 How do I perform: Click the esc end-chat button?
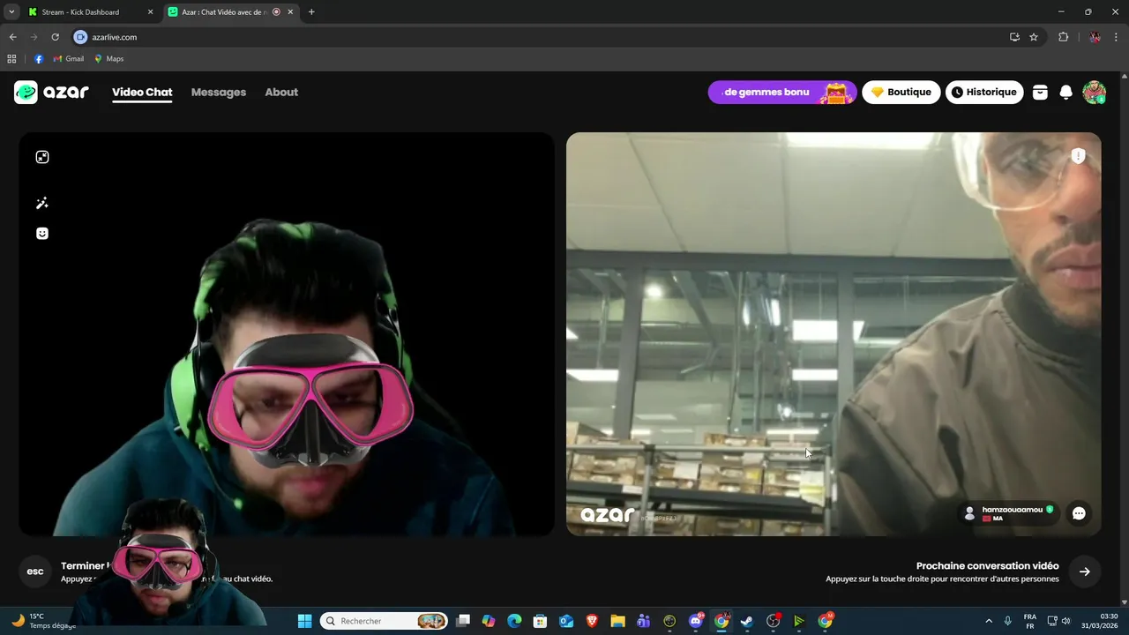click(35, 571)
